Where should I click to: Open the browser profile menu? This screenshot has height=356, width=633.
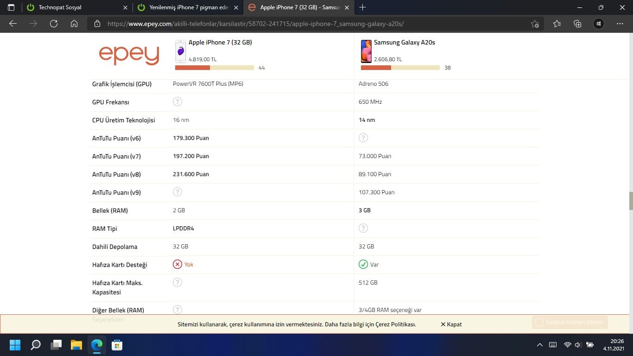(599, 24)
